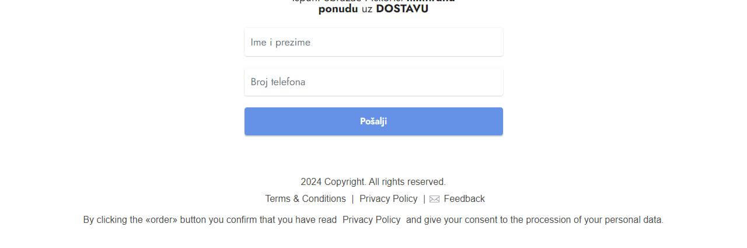Open the Feedback link
This screenshot has height=248, width=747.
click(x=464, y=199)
